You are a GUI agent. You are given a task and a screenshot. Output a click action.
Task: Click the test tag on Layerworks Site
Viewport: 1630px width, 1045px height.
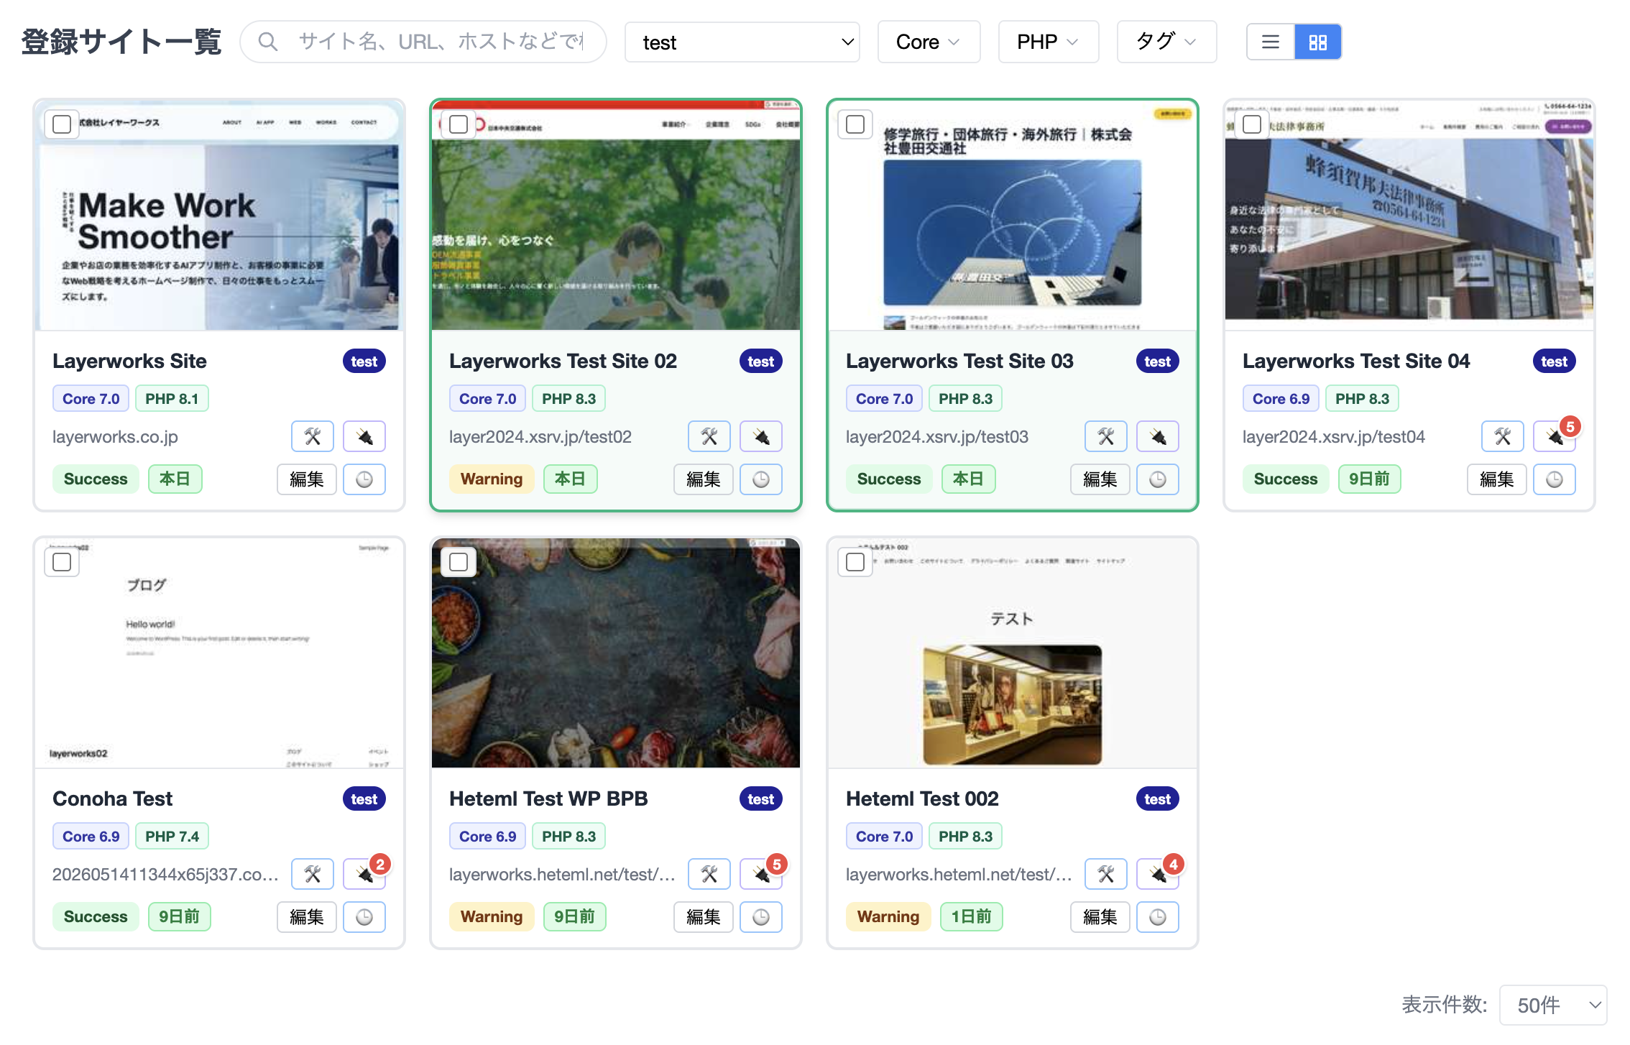click(x=364, y=362)
